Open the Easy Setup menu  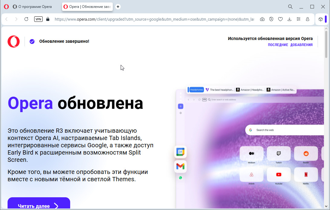coord(299,19)
